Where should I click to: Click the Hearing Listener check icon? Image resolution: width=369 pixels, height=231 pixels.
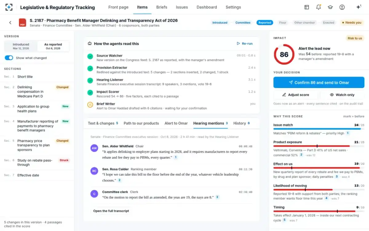coord(90,81)
